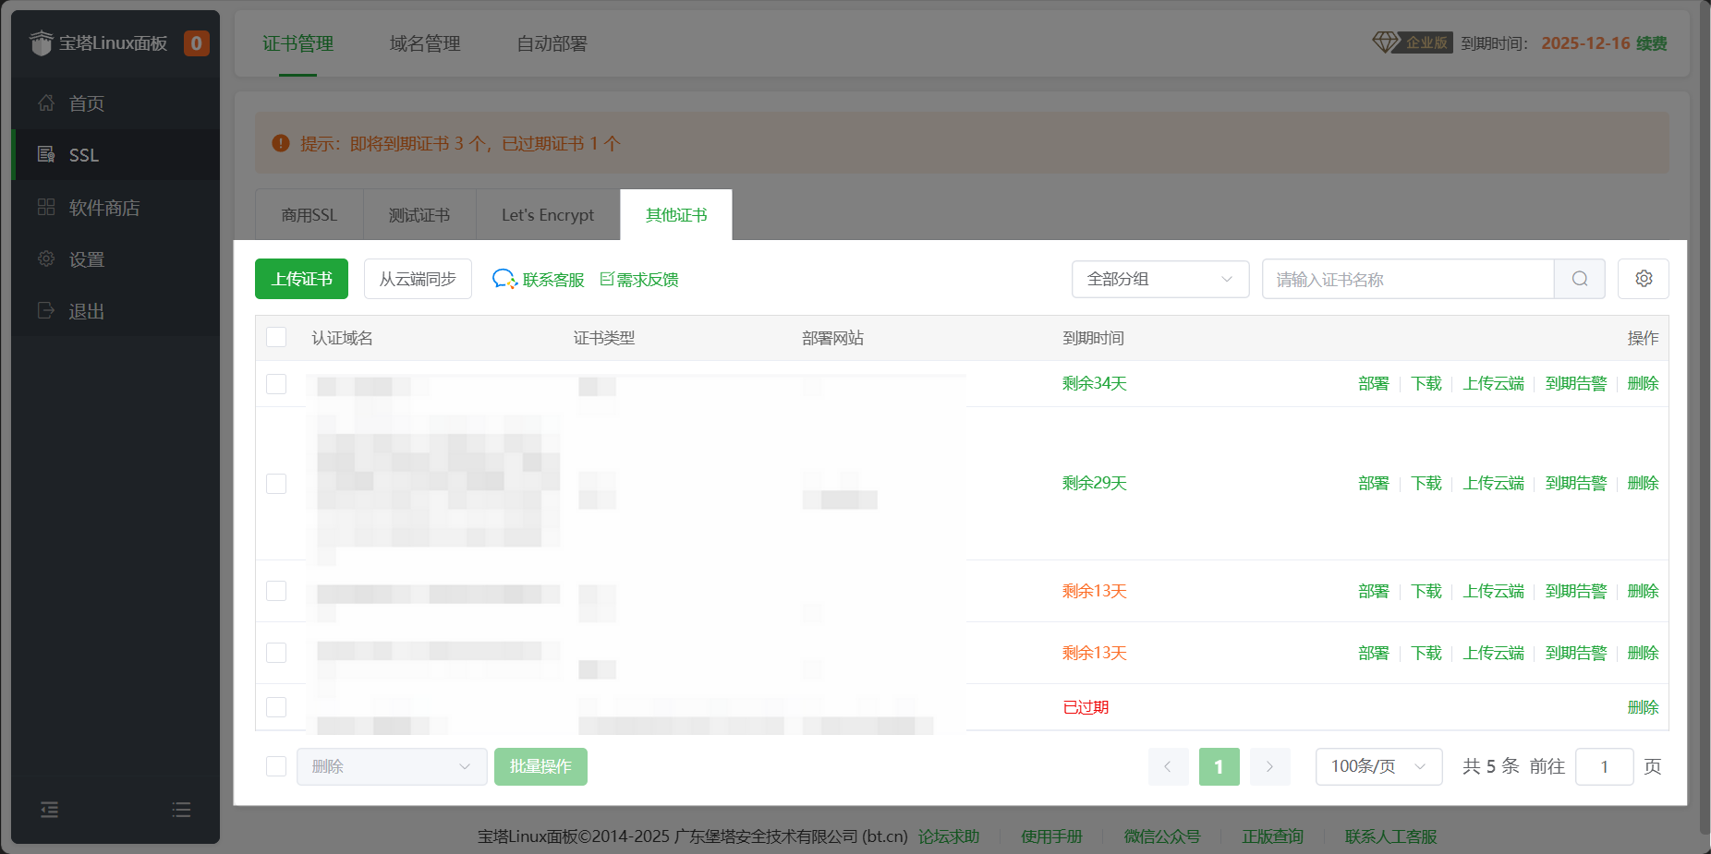Expand the 全部分组 group dropdown
This screenshot has width=1711, height=854.
(x=1159, y=279)
